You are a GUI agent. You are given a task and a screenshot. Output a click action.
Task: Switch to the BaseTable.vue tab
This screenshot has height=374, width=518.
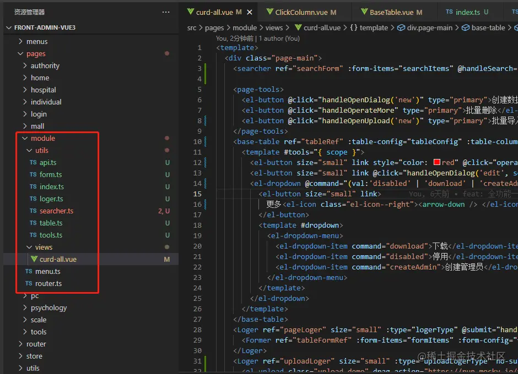394,12
